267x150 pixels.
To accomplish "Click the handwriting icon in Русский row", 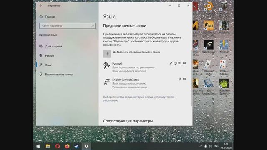I will pos(180,63).
